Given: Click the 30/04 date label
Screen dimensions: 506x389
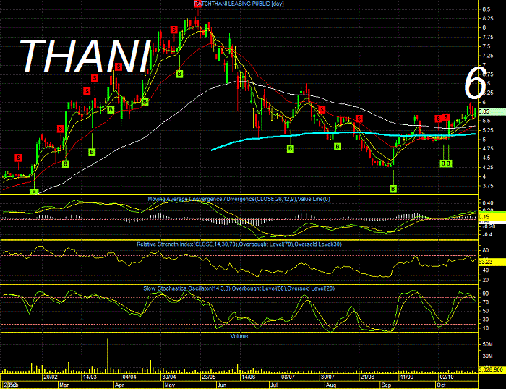Looking at the screenshot, I should click(x=169, y=377).
